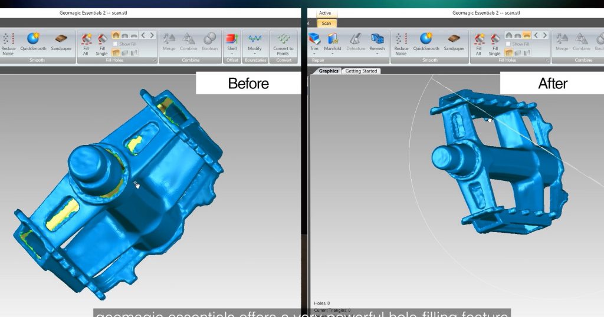Screen dimensions: 604x317
Task: Select Sandpaper tool in the Before window
Action: [x=61, y=42]
